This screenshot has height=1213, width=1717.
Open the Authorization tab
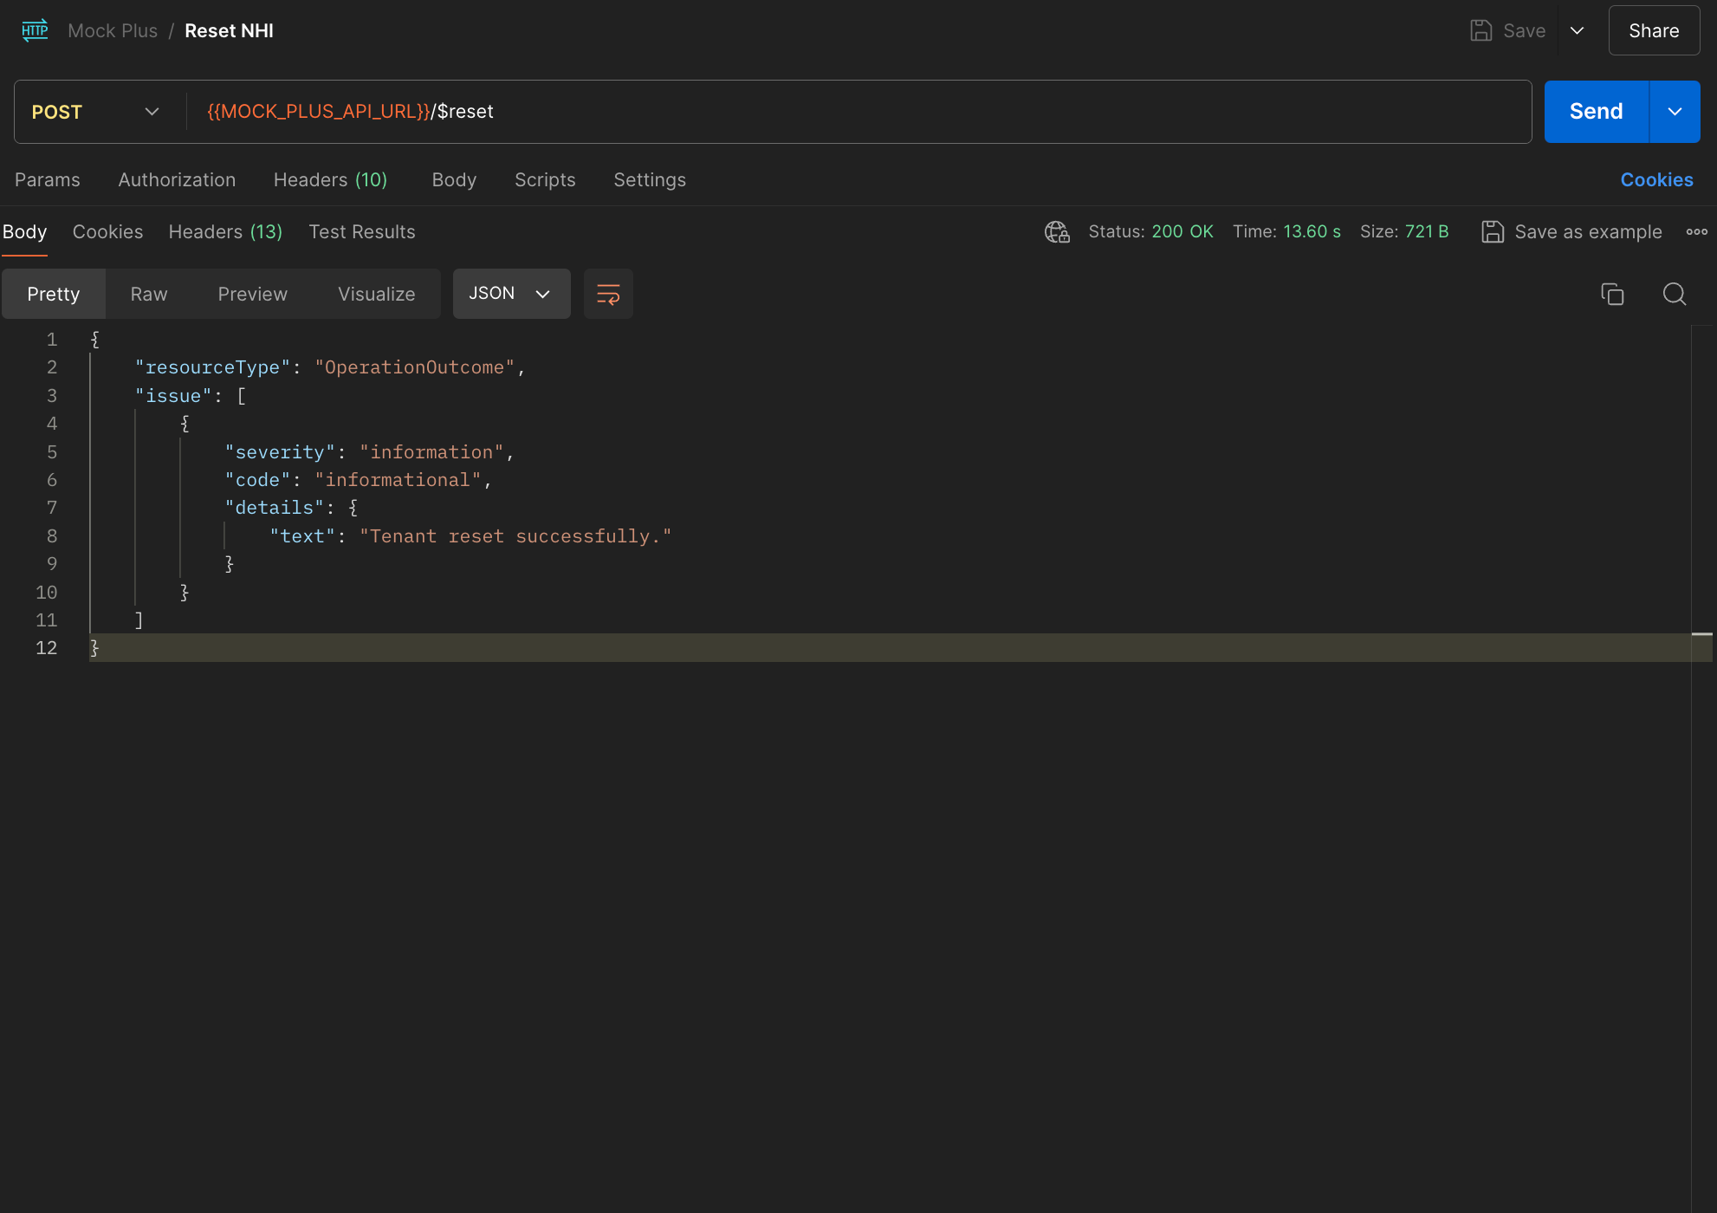pos(177,179)
